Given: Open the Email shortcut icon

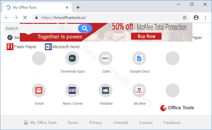Looking at the screenshot, I should click(x=39, y=91).
